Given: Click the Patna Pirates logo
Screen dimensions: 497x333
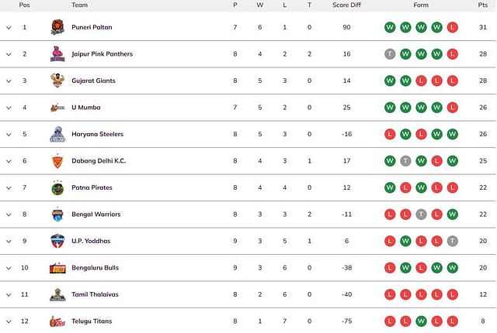Looking at the screenshot, I should 57,187.
